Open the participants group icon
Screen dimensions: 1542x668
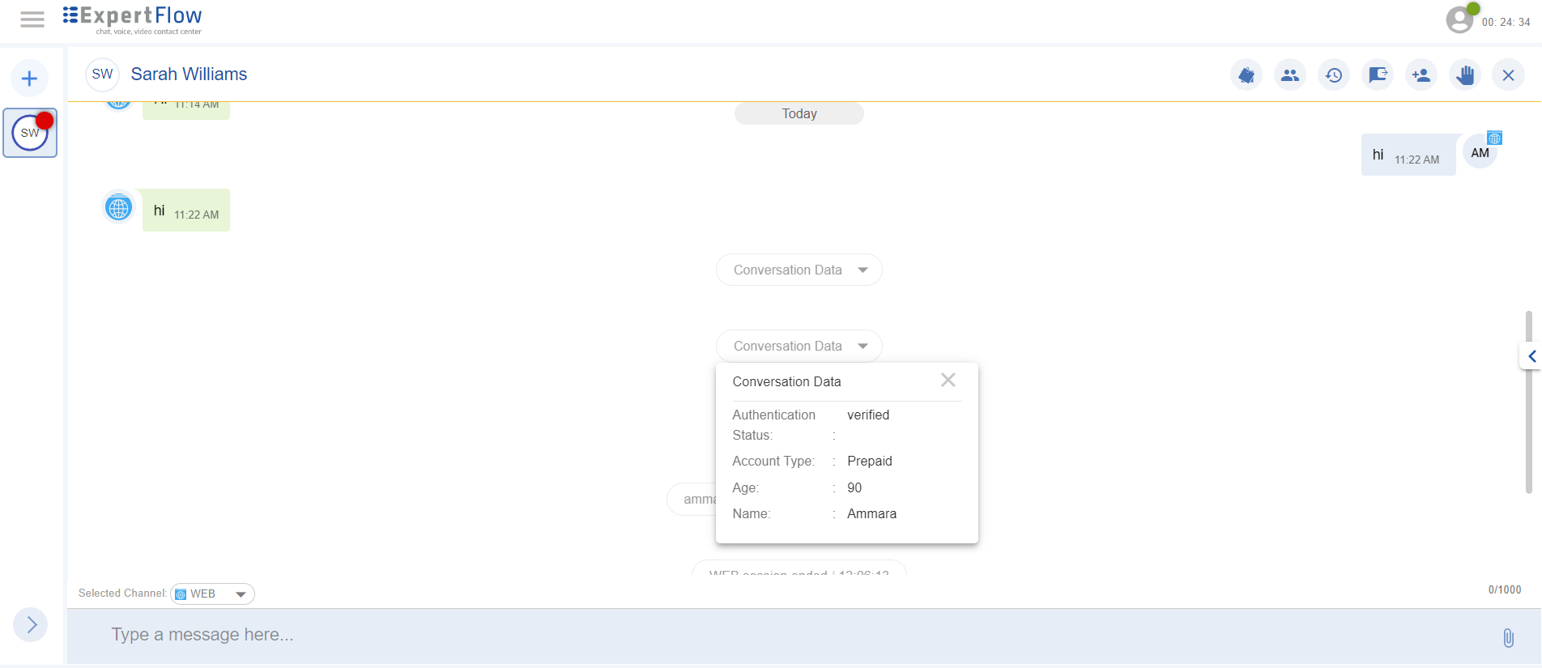point(1290,75)
